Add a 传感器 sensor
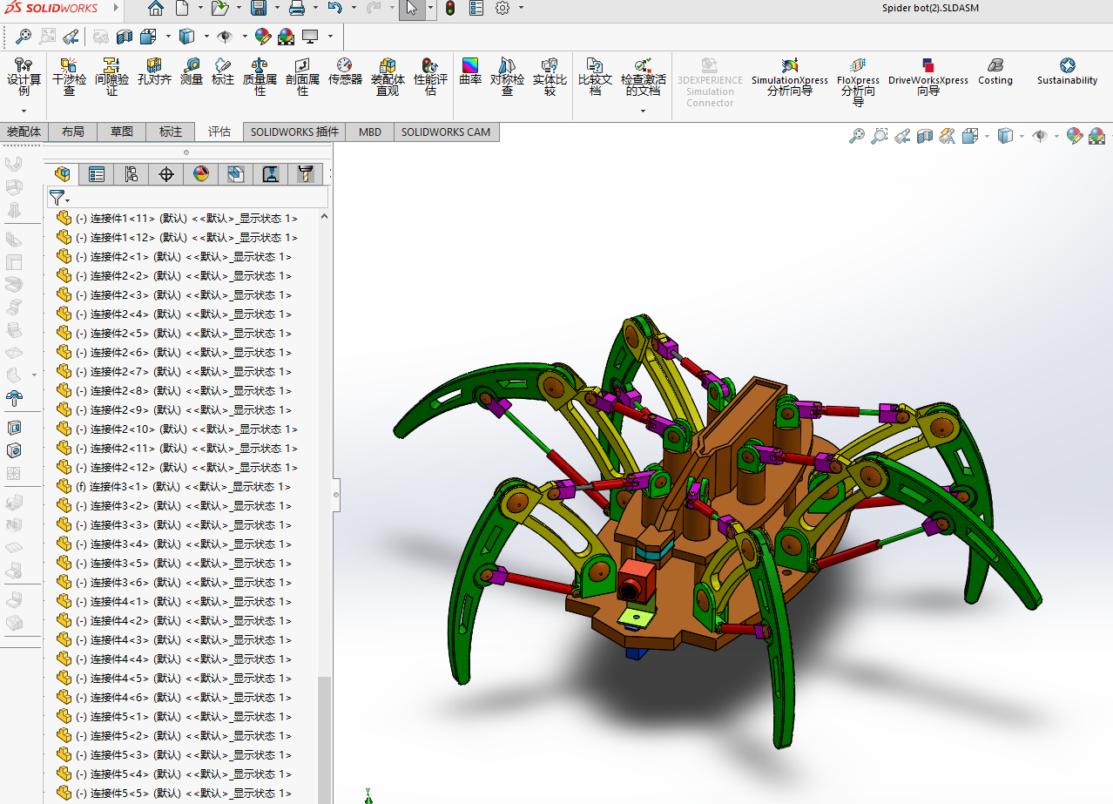Image resolution: width=1113 pixels, height=804 pixels. coord(345,71)
